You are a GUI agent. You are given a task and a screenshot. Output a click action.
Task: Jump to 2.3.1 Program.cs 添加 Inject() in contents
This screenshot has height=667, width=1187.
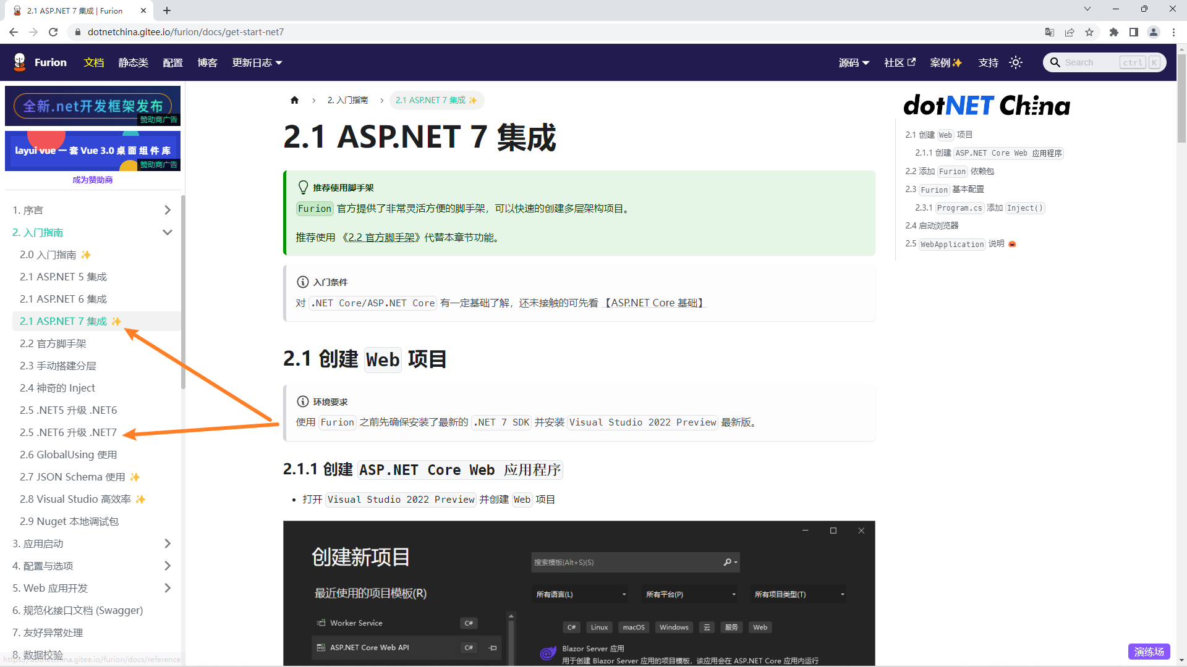pyautogui.click(x=980, y=208)
